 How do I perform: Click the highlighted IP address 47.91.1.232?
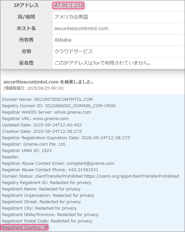coord(69,5)
